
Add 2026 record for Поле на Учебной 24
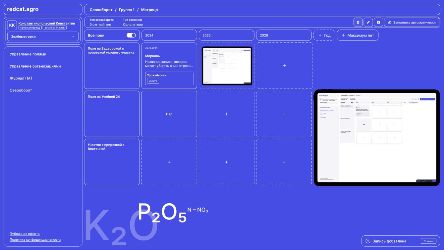point(284,114)
